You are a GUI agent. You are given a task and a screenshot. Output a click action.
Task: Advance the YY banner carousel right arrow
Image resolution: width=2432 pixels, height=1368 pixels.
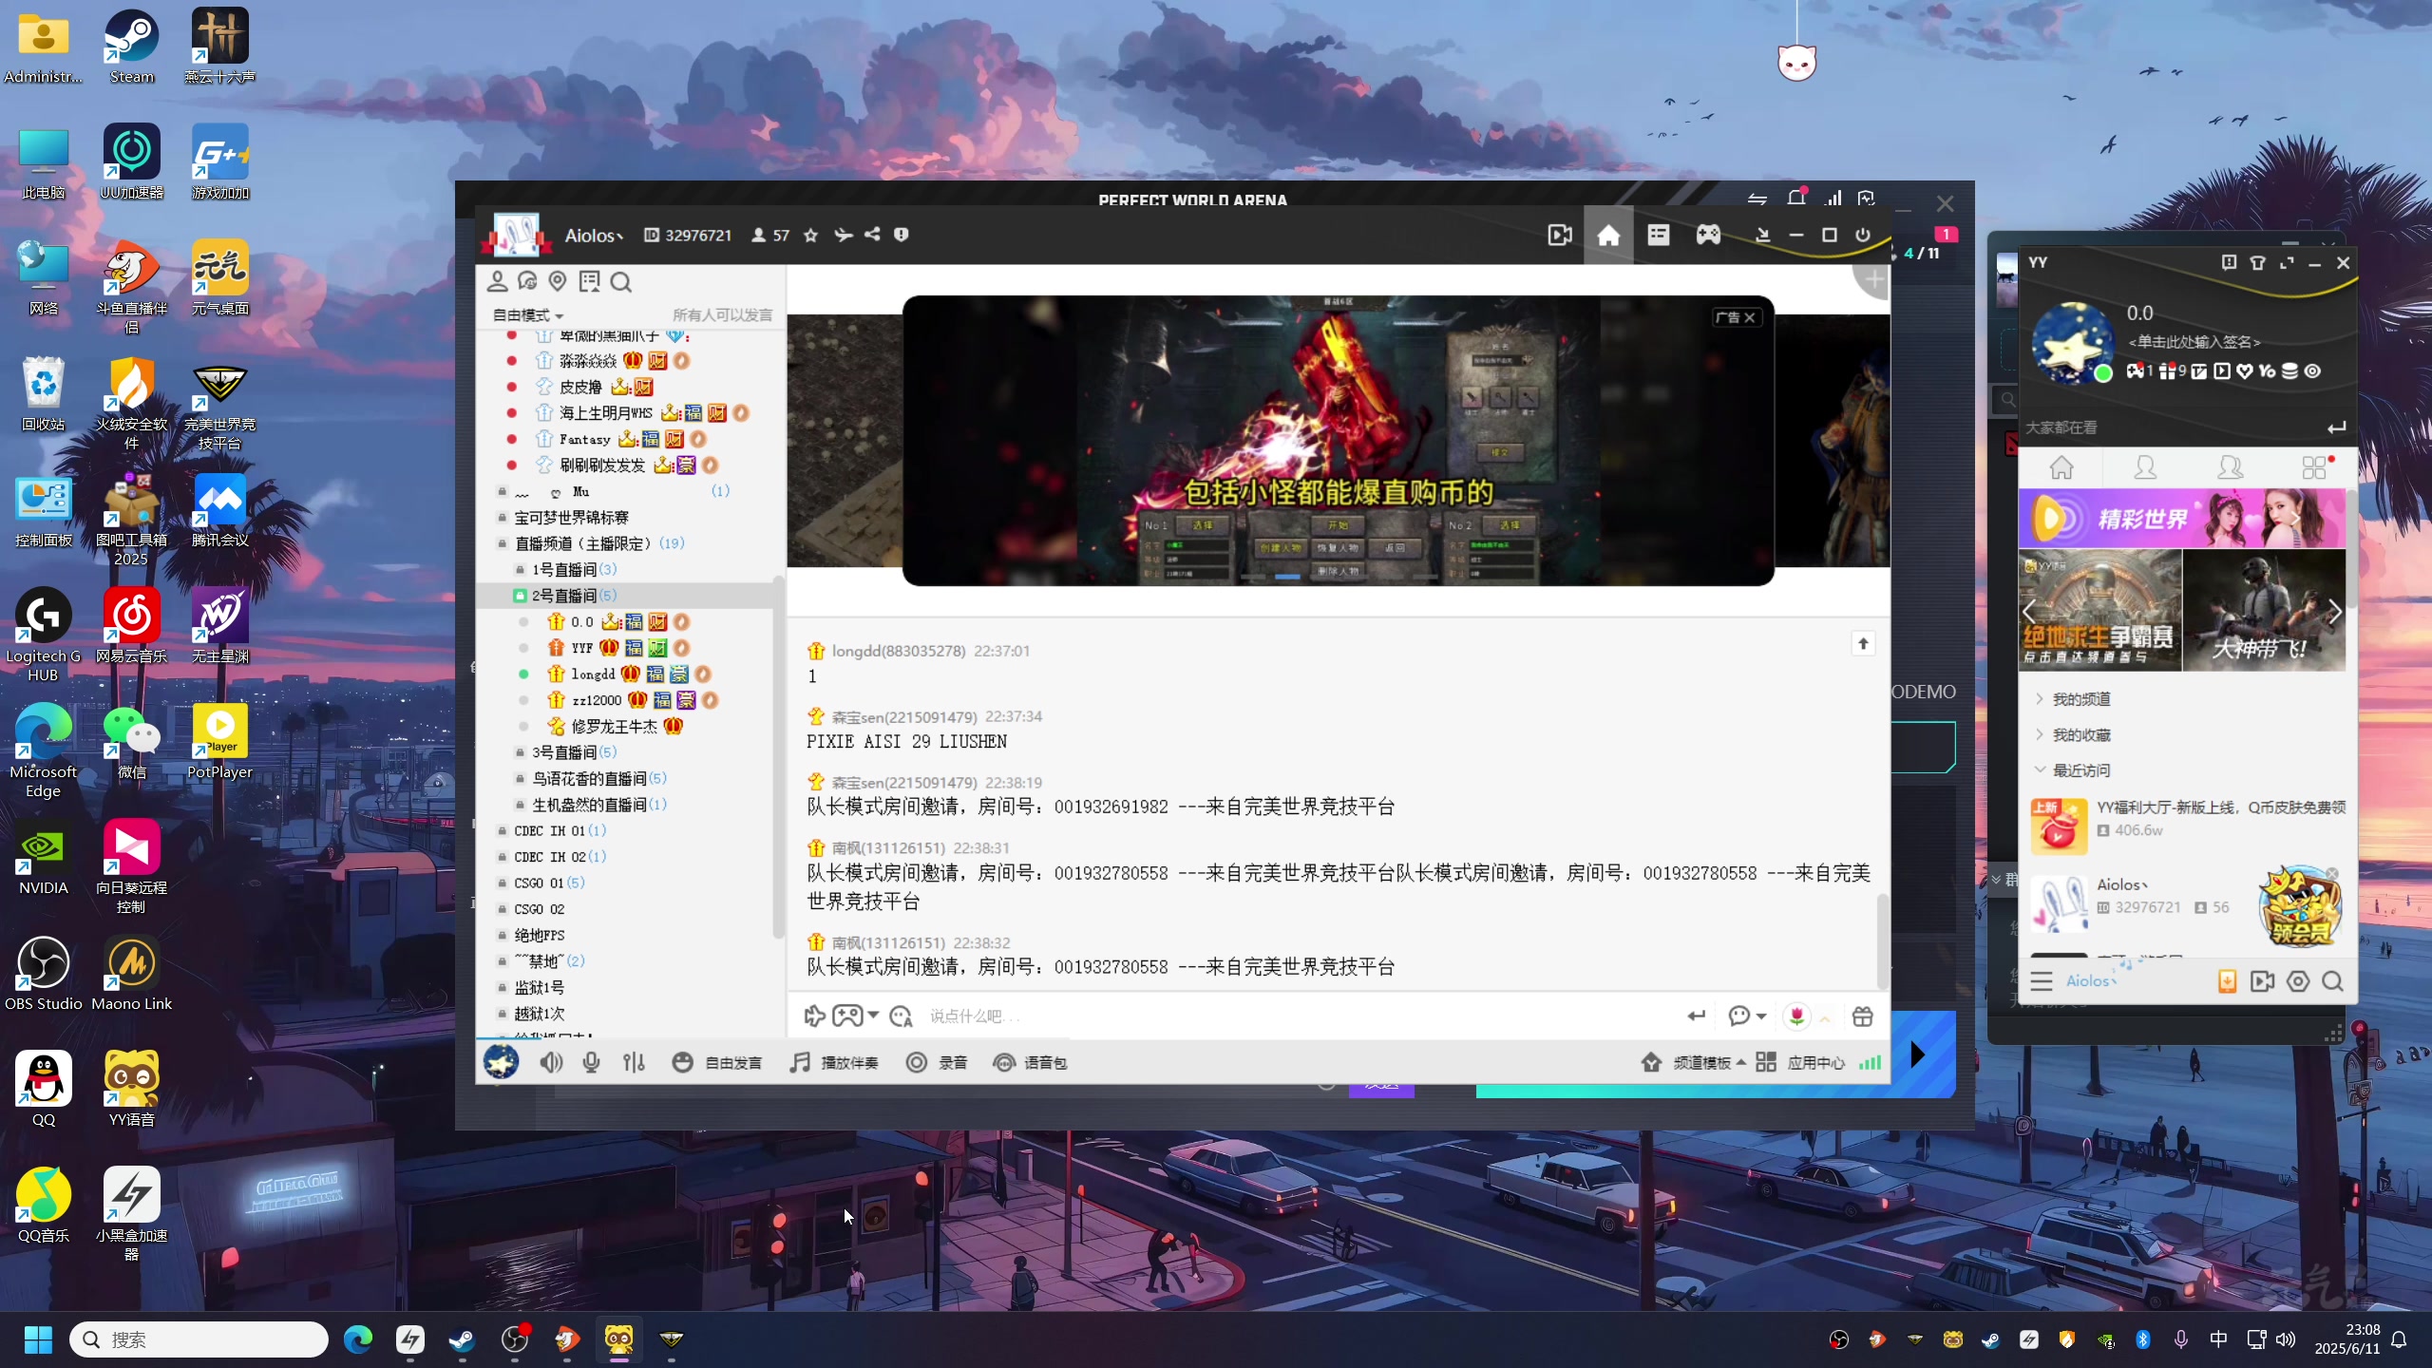pos(2335,613)
